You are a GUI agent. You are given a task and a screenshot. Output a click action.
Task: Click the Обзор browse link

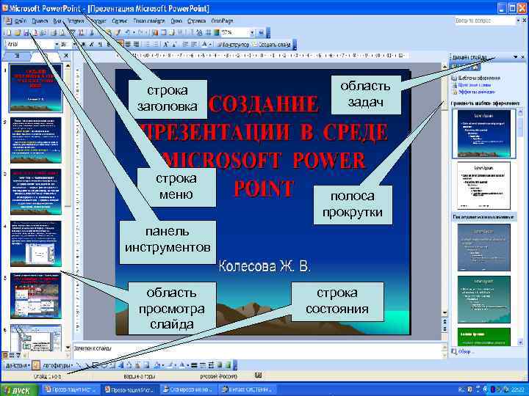tap(464, 351)
